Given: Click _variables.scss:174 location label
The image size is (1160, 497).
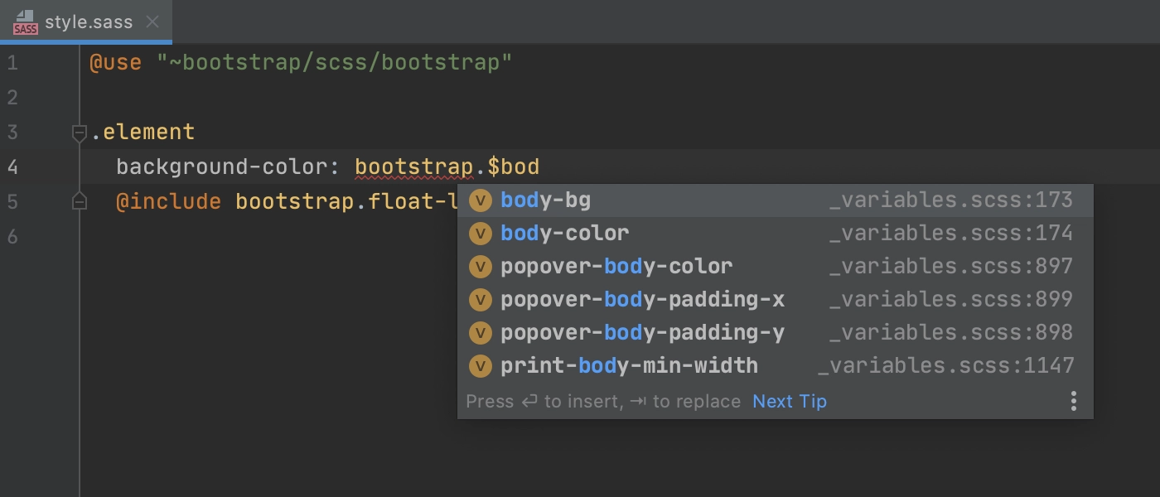Looking at the screenshot, I should (x=951, y=234).
